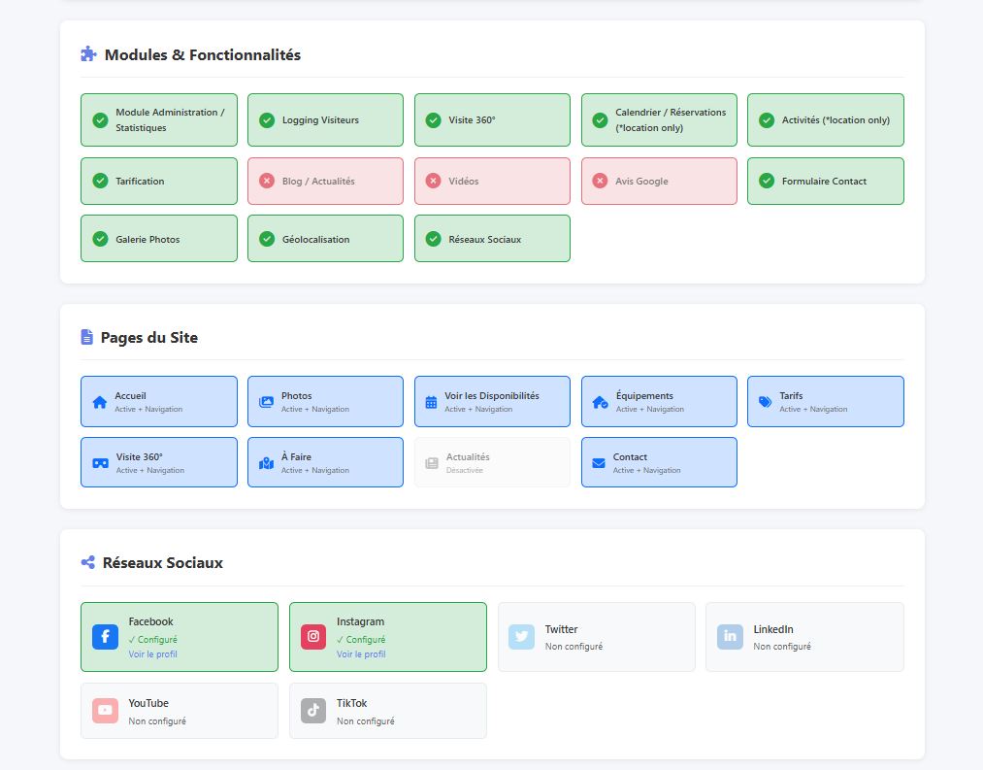Toggle the green check on the Tarification module
Image resolution: width=983 pixels, height=770 pixels.
(x=99, y=181)
